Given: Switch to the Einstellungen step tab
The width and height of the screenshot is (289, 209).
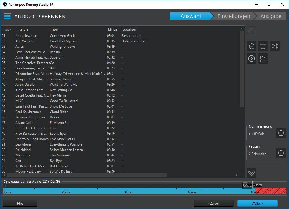Looking at the screenshot, I should point(233,16).
